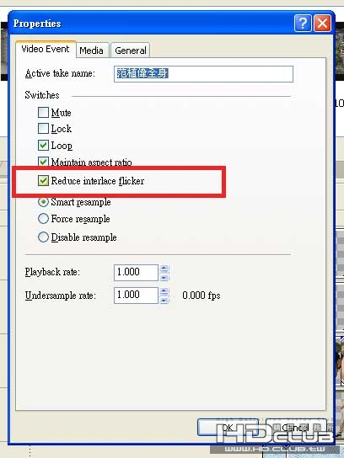Select Disable resample option

pyautogui.click(x=43, y=237)
